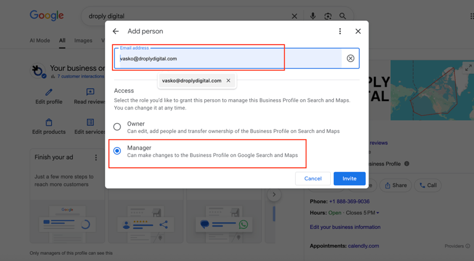This screenshot has width=474, height=261.
Task: Open the Finish your ad card
Action: coord(67,196)
